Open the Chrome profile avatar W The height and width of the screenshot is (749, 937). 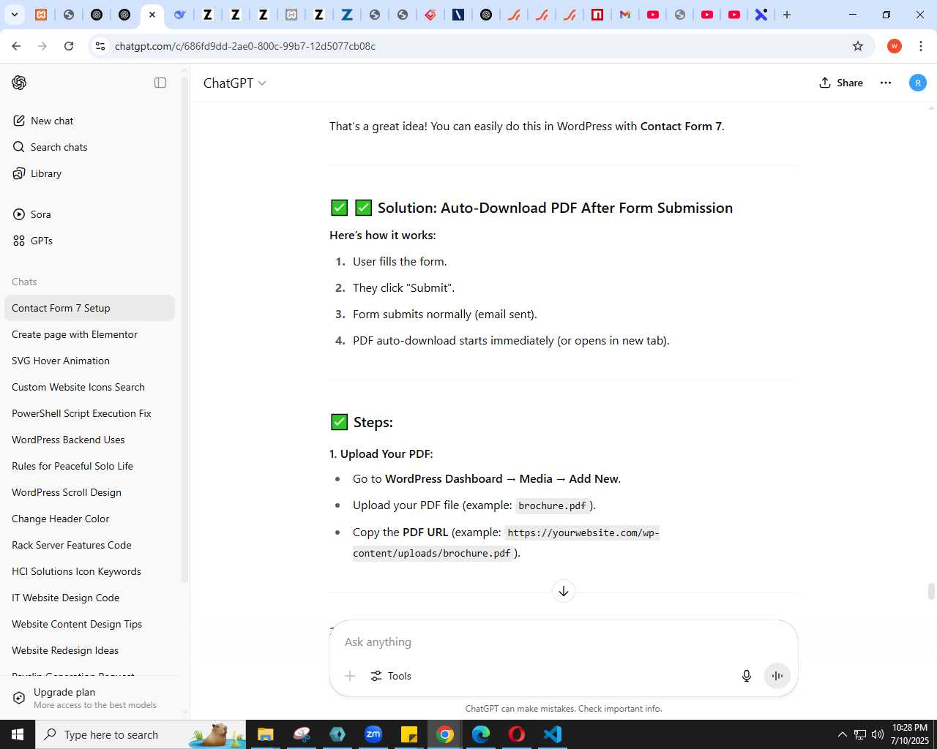click(895, 46)
